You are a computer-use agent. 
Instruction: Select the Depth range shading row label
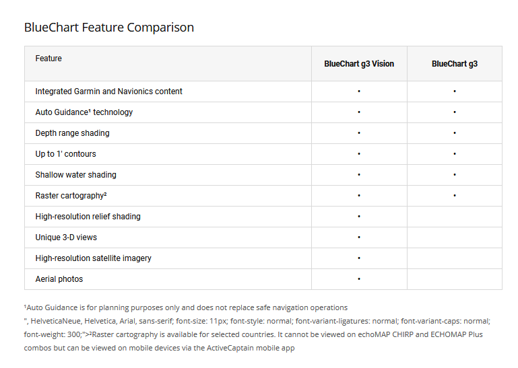[72, 133]
